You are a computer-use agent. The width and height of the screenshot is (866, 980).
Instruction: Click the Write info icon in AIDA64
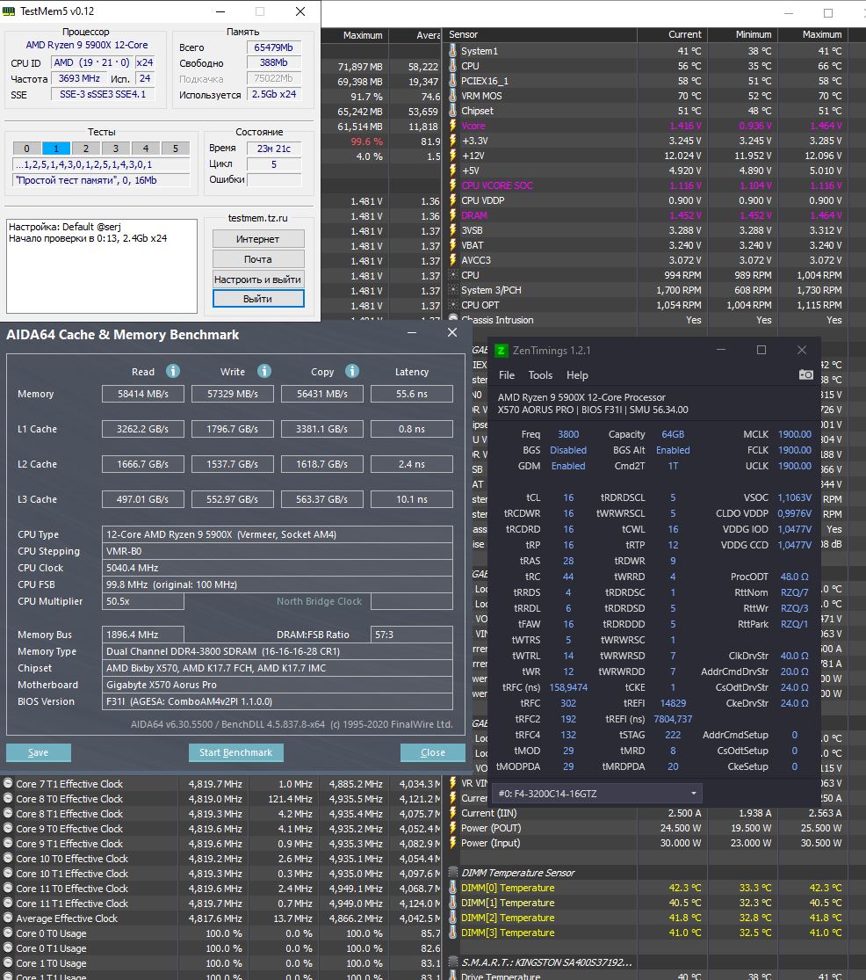pyautogui.click(x=264, y=371)
